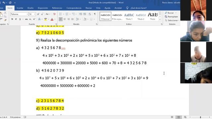Apply strikethrough abc formatting
This screenshot has height=119, width=212.
(x=26, y=19)
